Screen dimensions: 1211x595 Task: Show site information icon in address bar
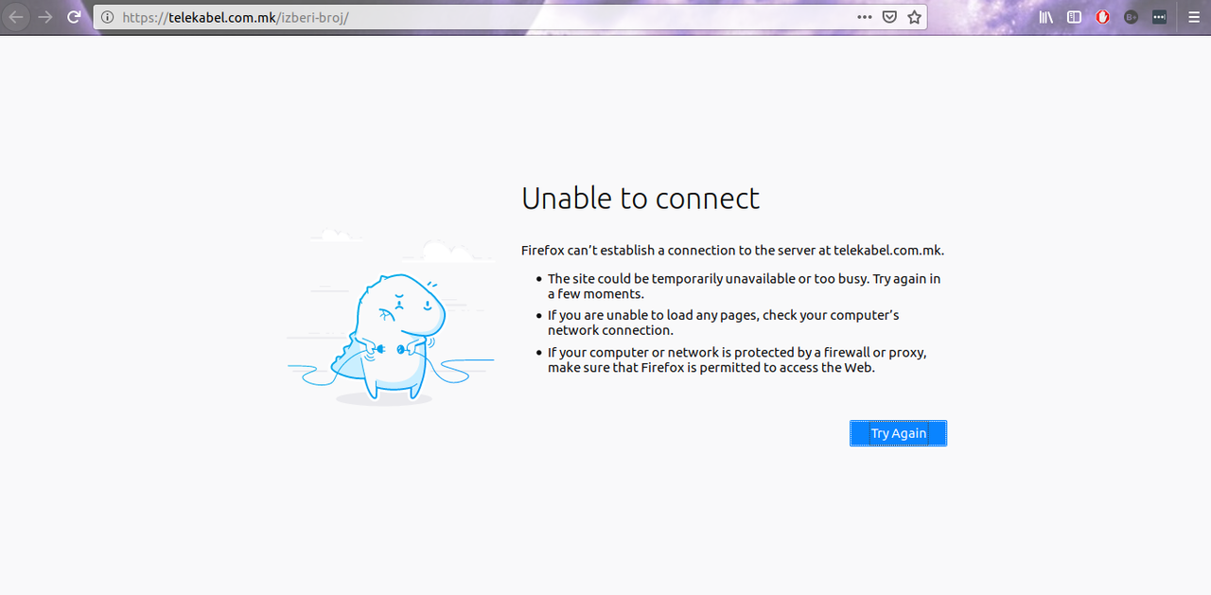pos(108,17)
